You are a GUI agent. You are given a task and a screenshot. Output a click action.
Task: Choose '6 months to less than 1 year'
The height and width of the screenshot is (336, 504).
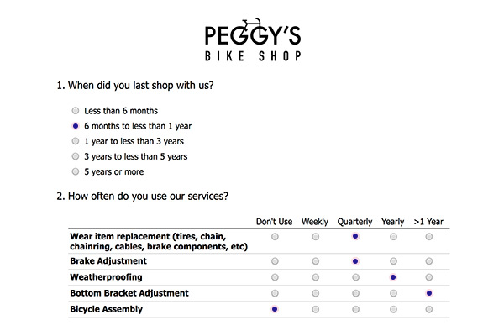coord(76,126)
